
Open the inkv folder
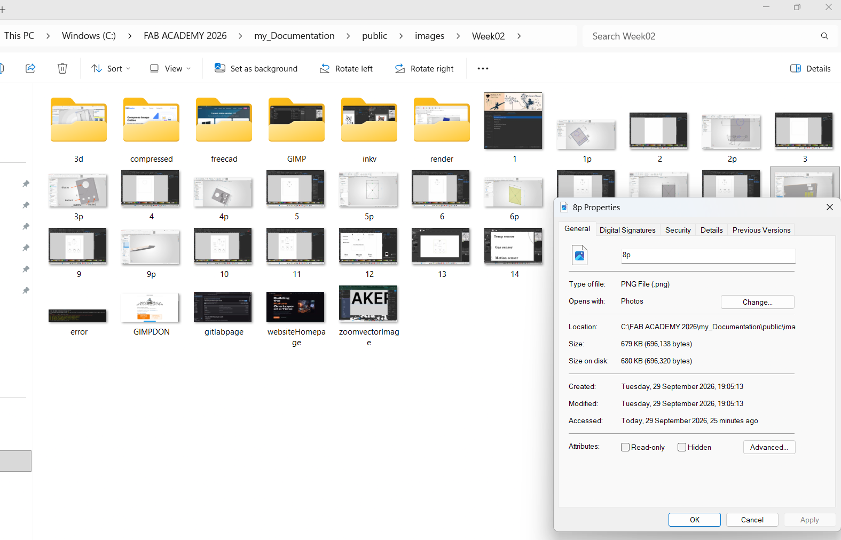click(369, 120)
